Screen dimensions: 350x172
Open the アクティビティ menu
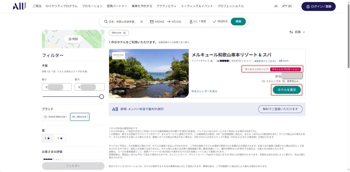point(166,6)
